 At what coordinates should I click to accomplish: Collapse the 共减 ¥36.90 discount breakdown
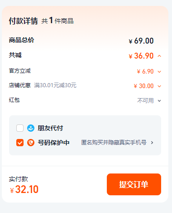(159, 56)
